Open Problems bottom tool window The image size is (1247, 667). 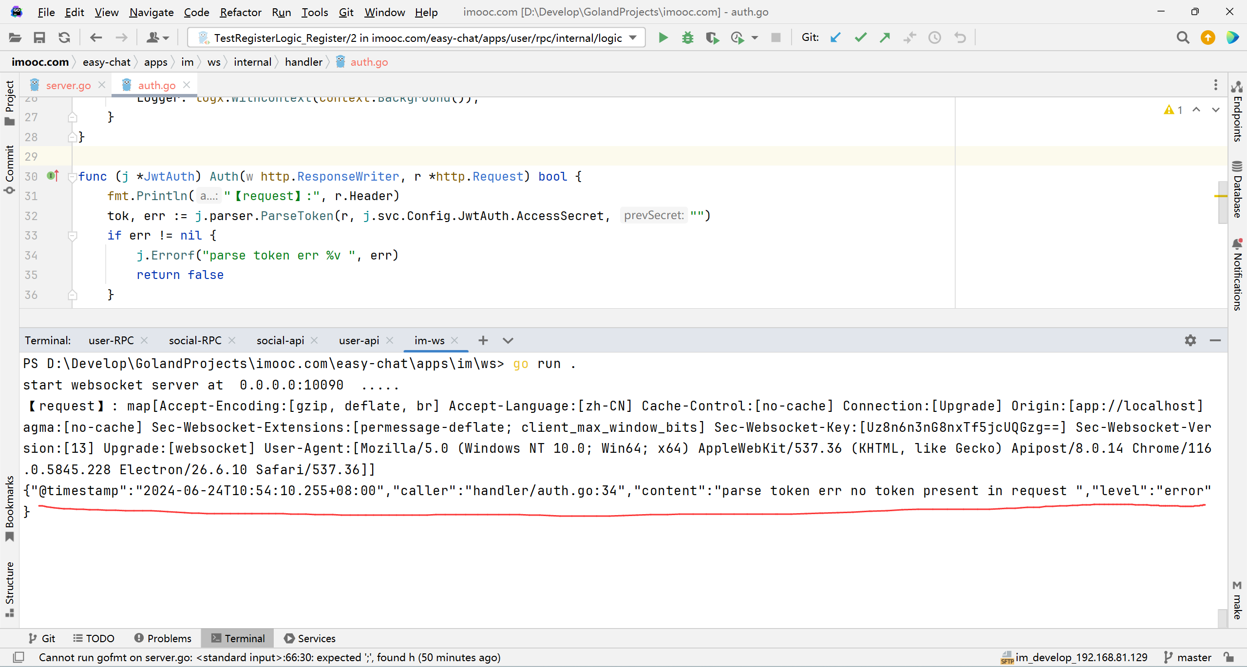pos(163,638)
